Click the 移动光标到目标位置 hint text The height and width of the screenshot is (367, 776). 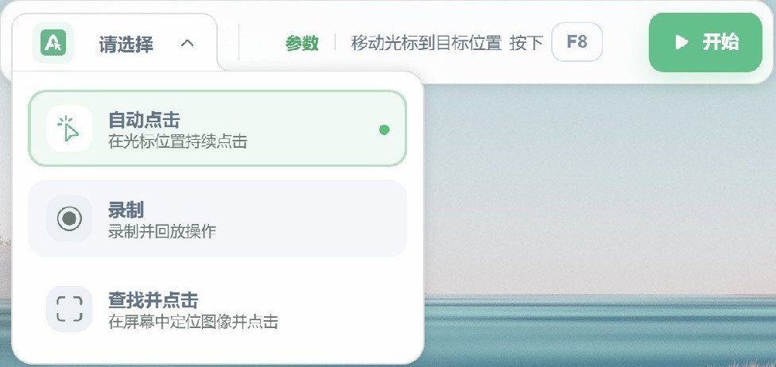(426, 43)
